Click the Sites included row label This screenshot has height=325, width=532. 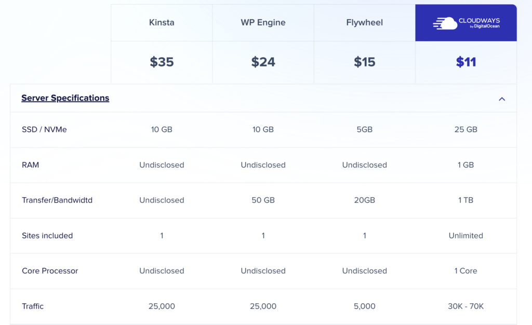(47, 236)
